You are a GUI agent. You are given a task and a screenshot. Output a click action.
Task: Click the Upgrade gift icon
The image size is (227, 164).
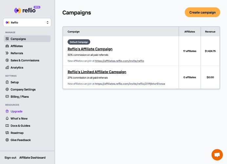pos(7,112)
